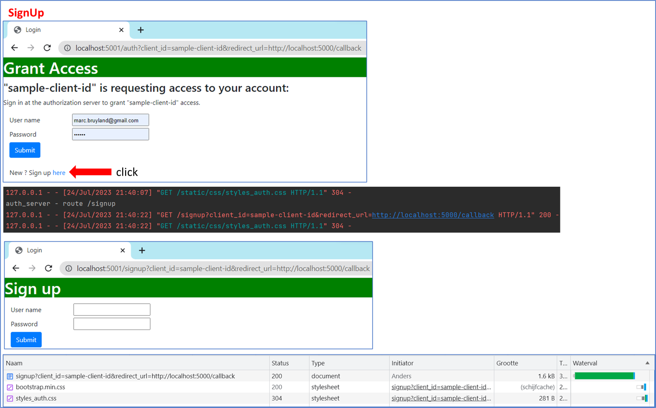The image size is (656, 408).
Task: Select Login tab in Grant Access browser
Action: (x=68, y=30)
